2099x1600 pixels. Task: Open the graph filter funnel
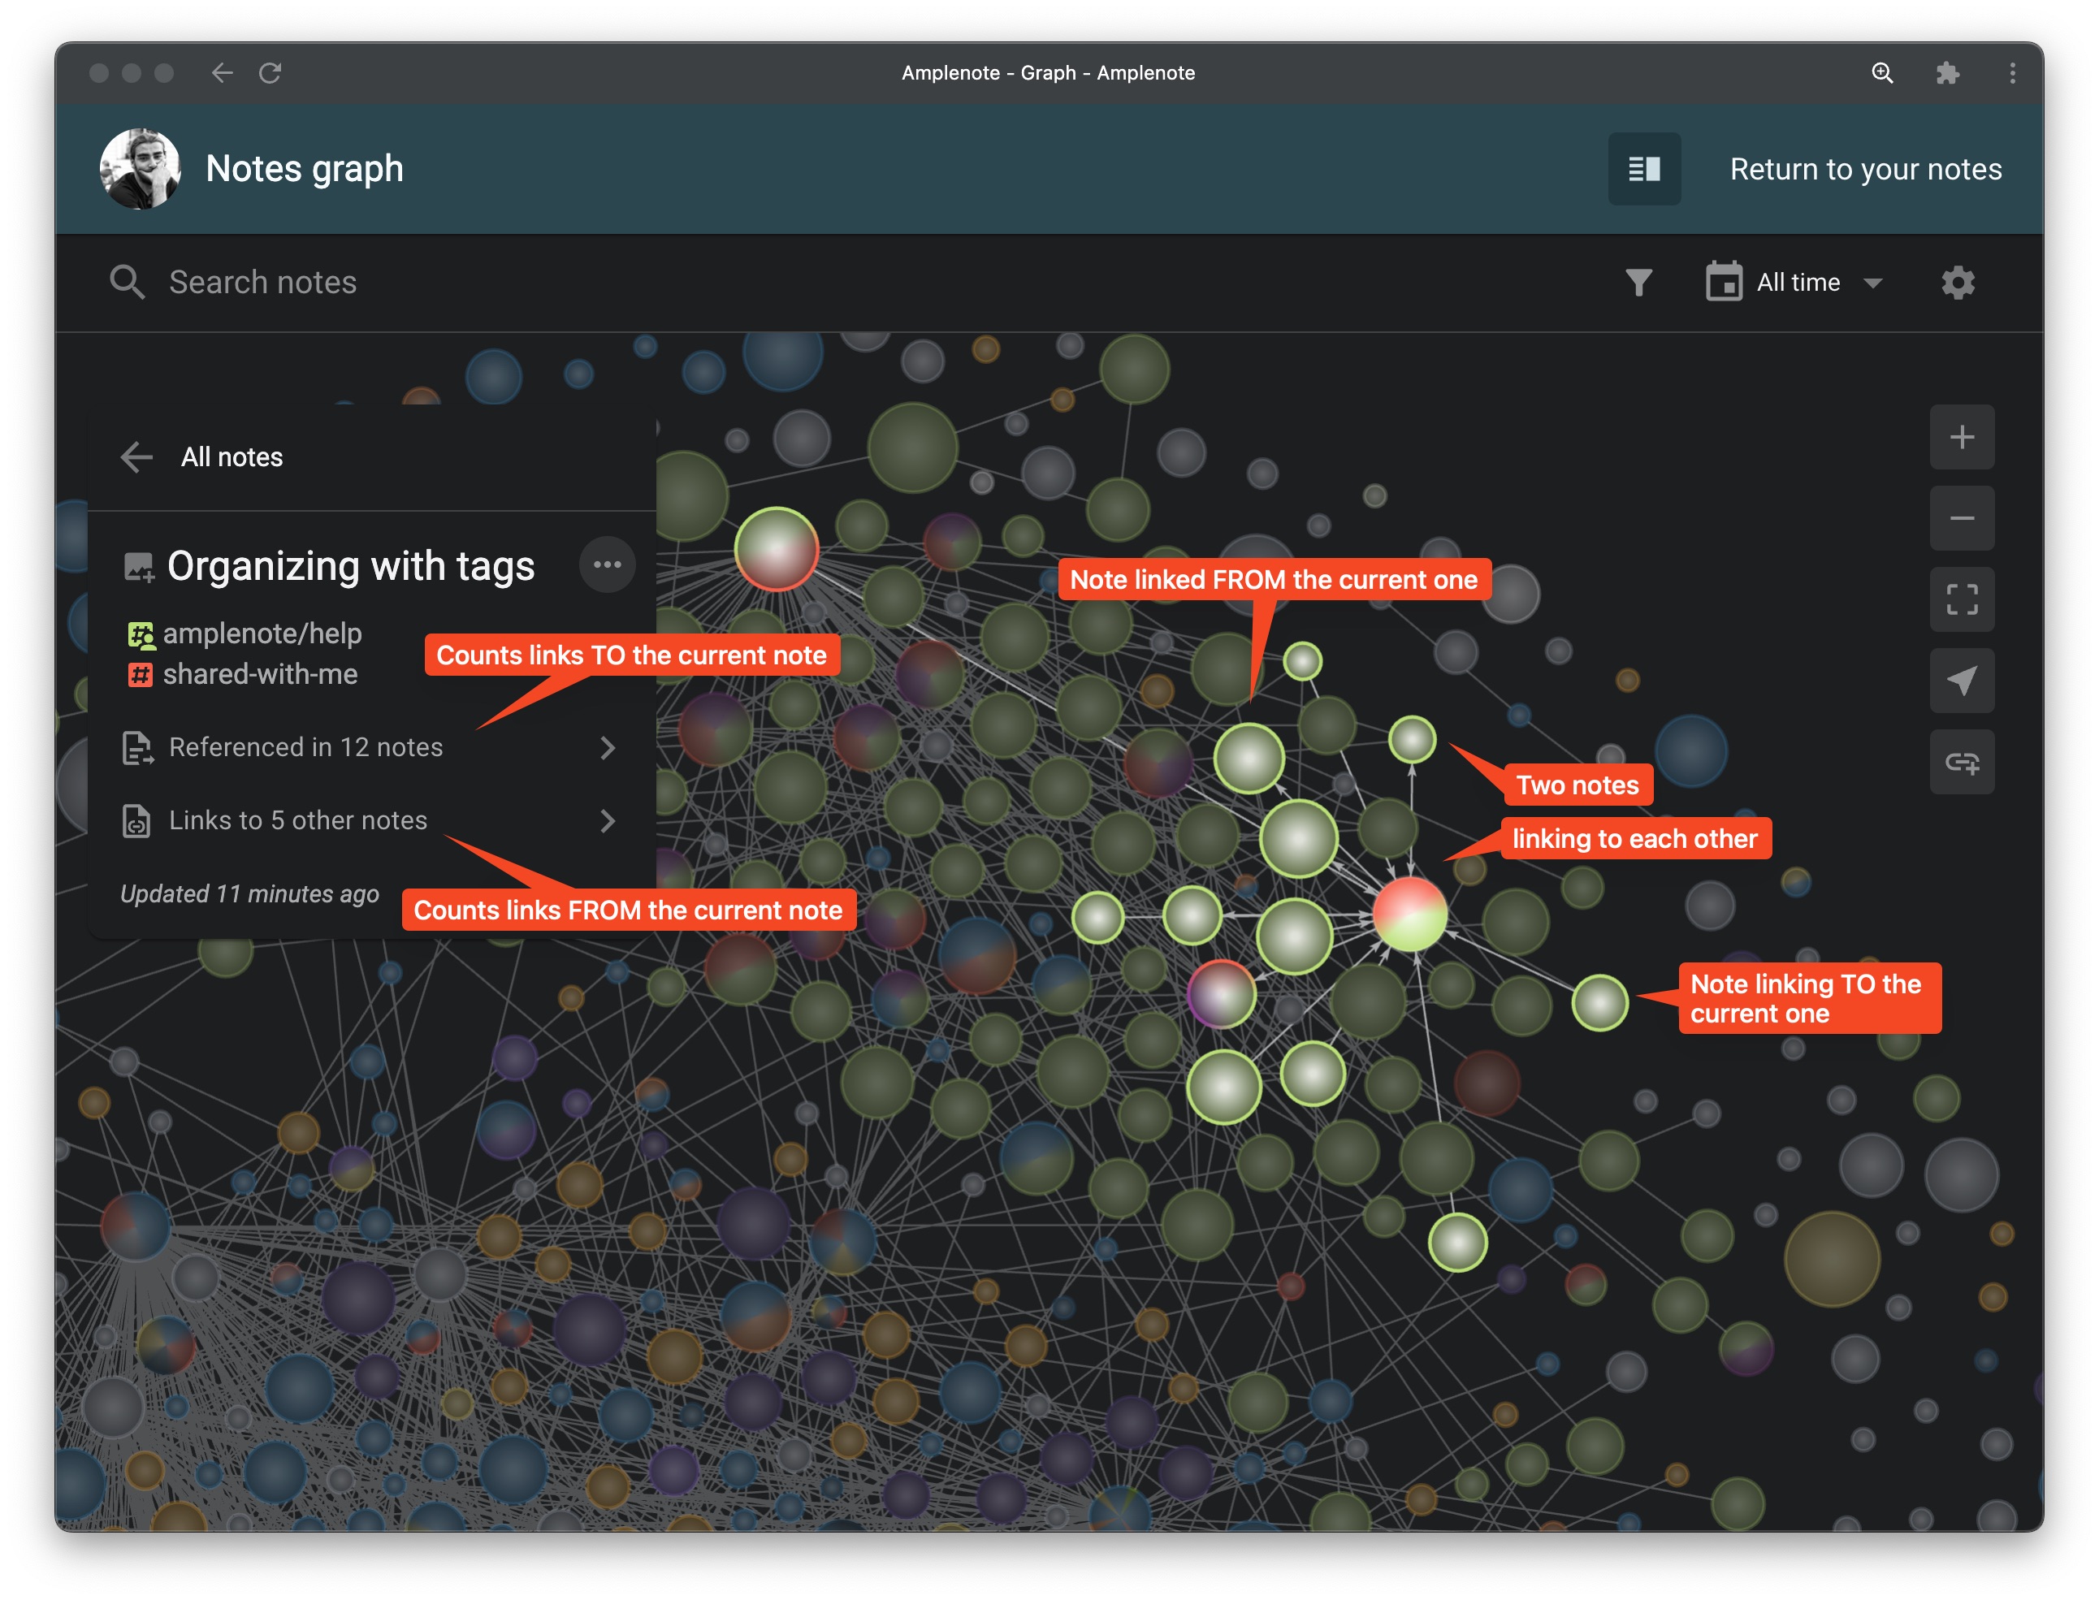[x=1638, y=282]
